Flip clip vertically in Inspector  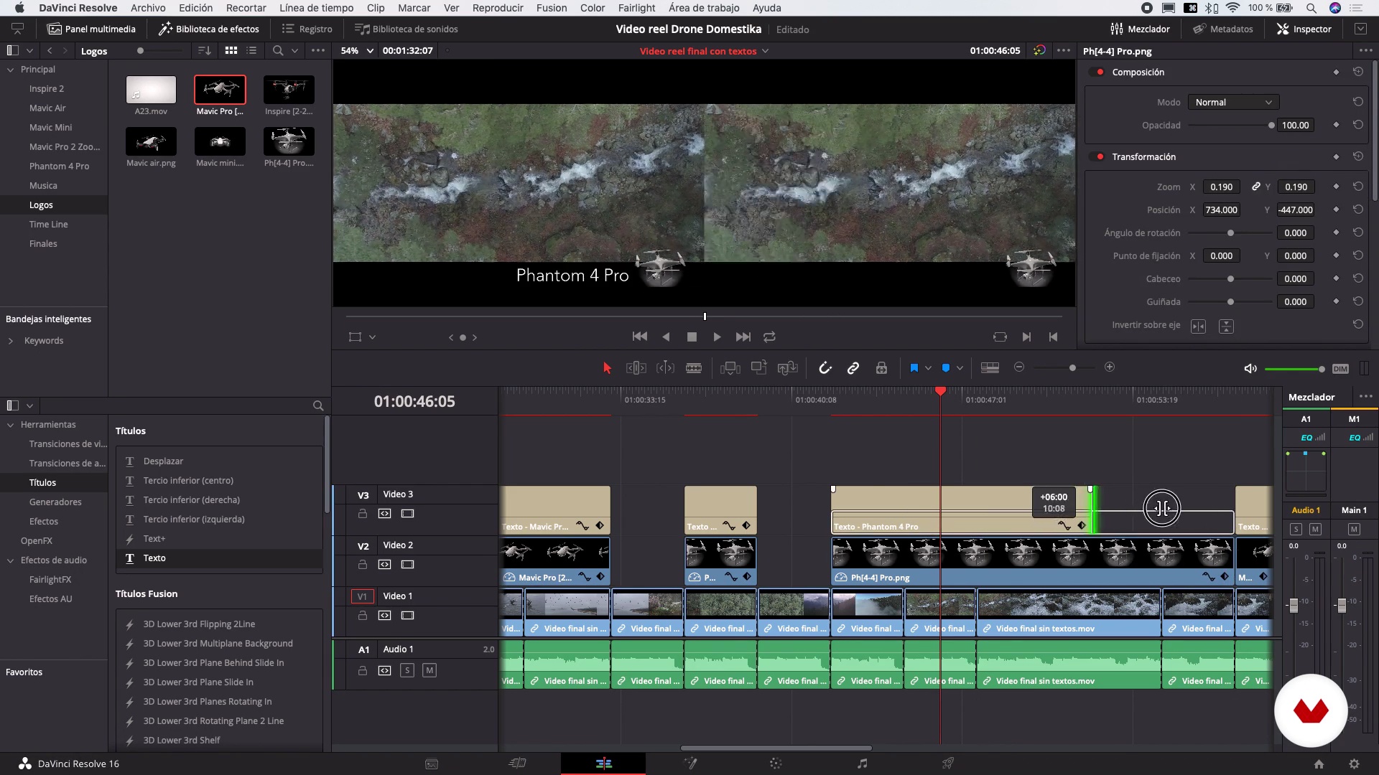1226,327
